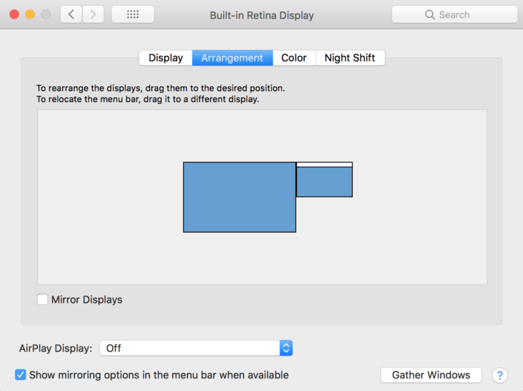This screenshot has width=523, height=391.
Task: Select the Arrangement tab
Action: (232, 58)
